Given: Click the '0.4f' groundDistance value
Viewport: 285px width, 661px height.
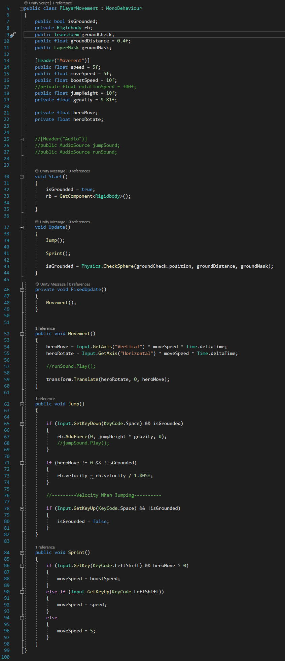Looking at the screenshot, I should click(122, 41).
